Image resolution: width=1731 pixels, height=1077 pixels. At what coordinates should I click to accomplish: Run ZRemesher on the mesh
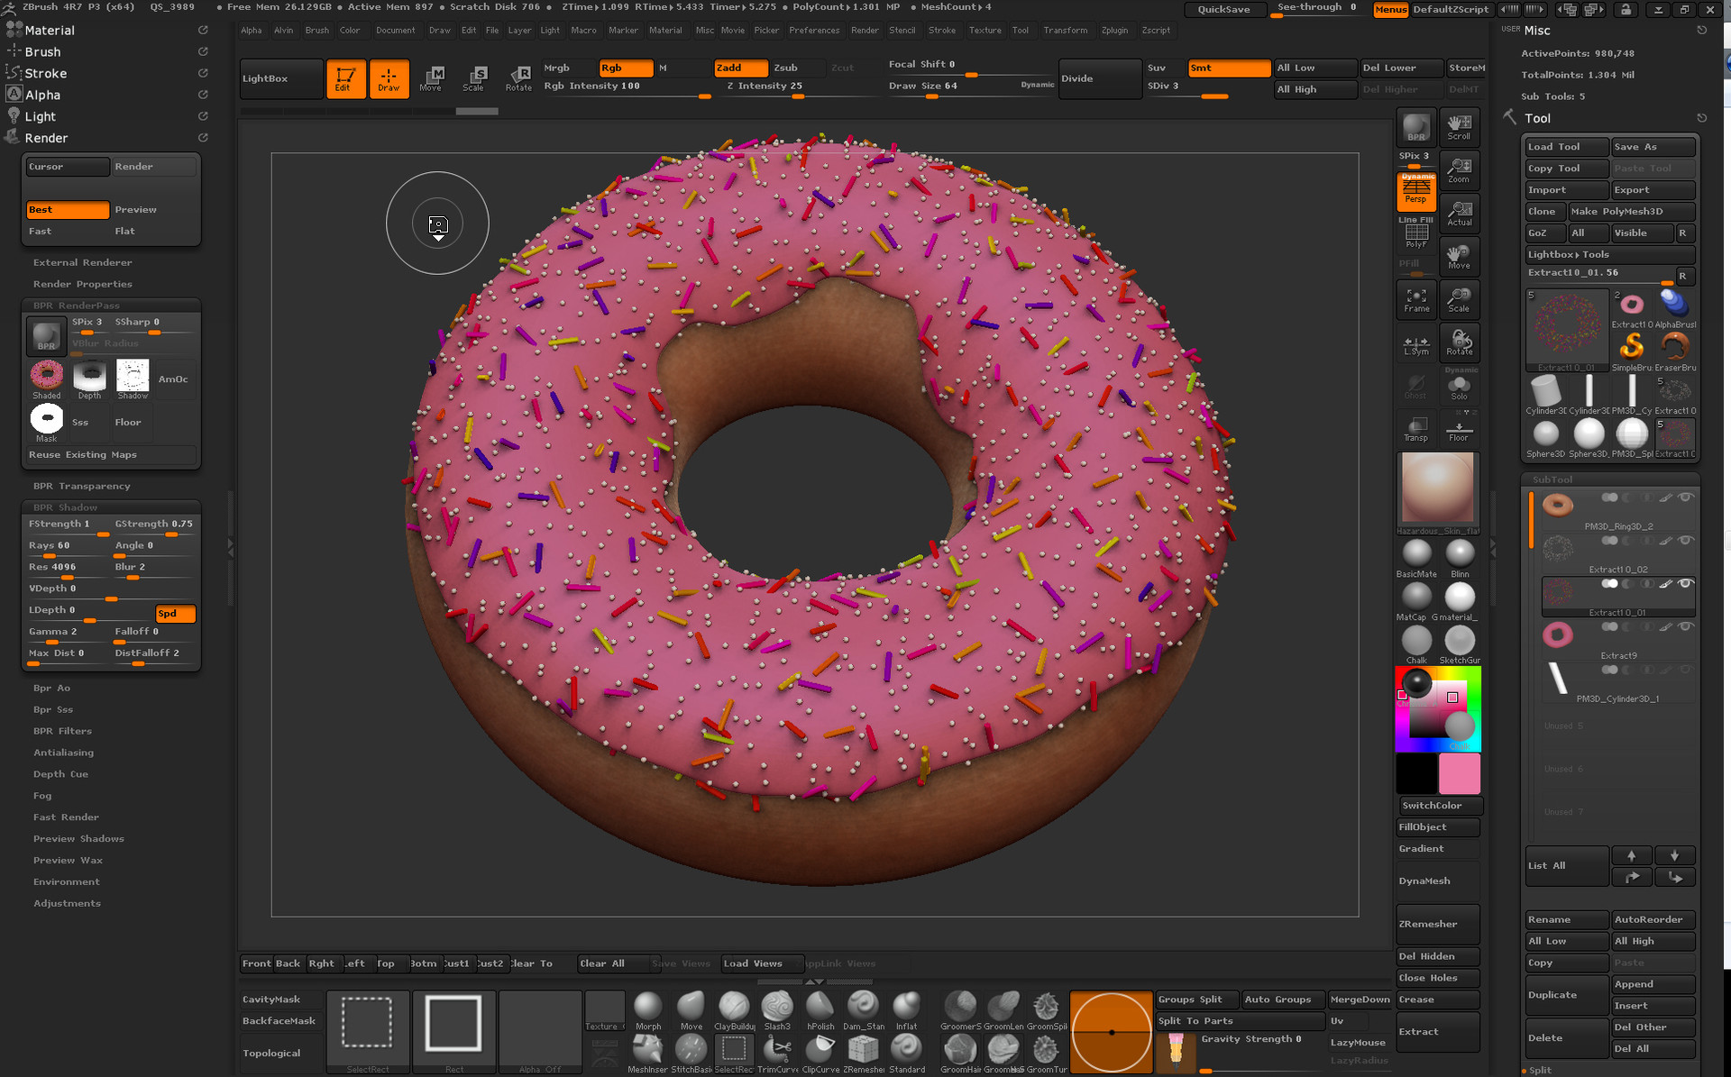(x=1436, y=924)
